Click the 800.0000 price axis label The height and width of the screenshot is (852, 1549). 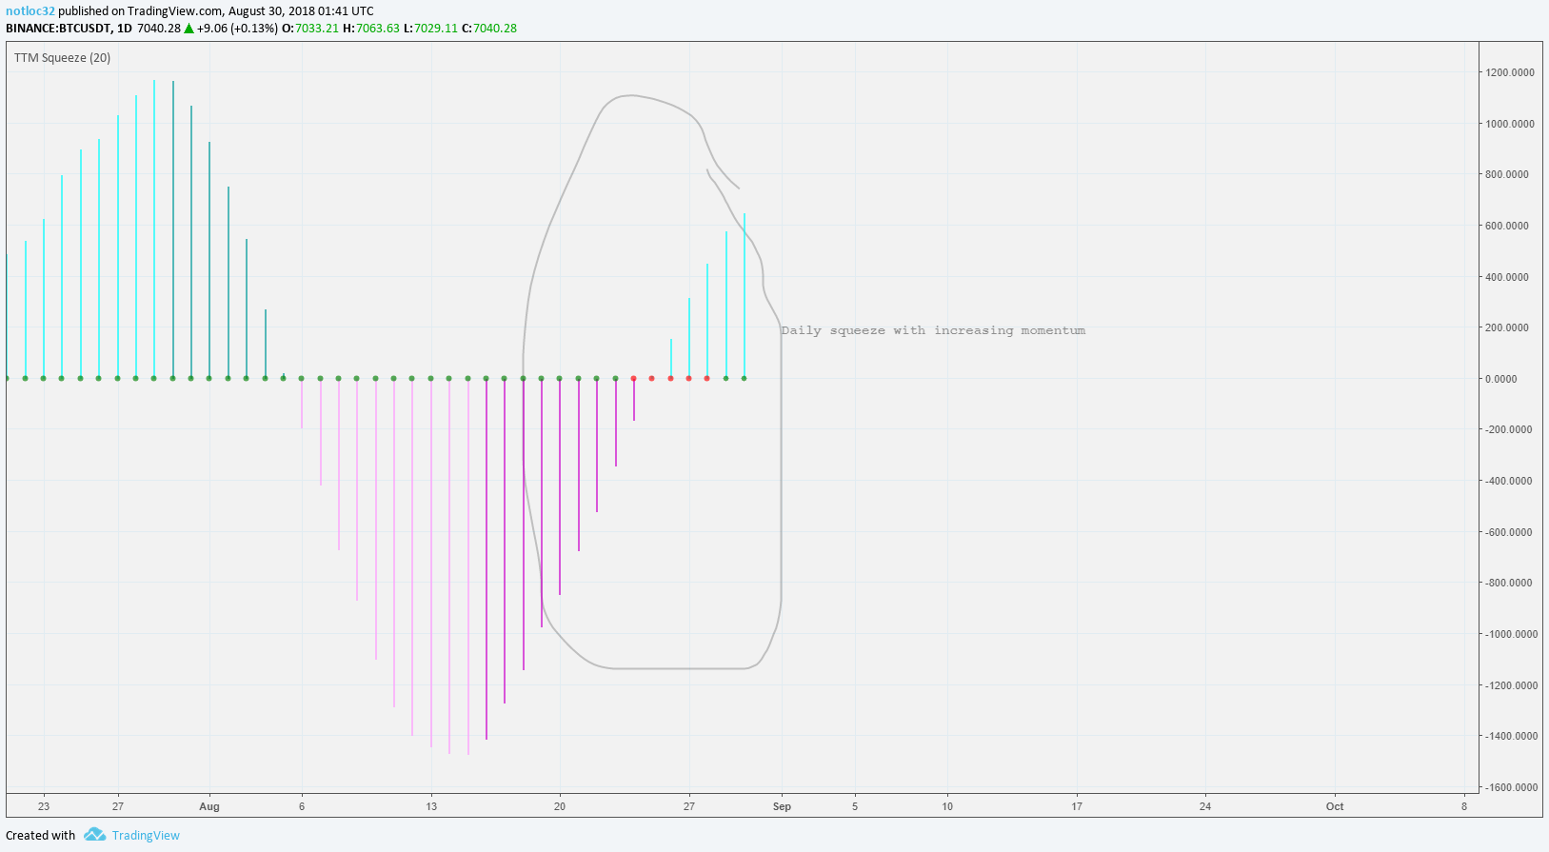click(x=1507, y=174)
